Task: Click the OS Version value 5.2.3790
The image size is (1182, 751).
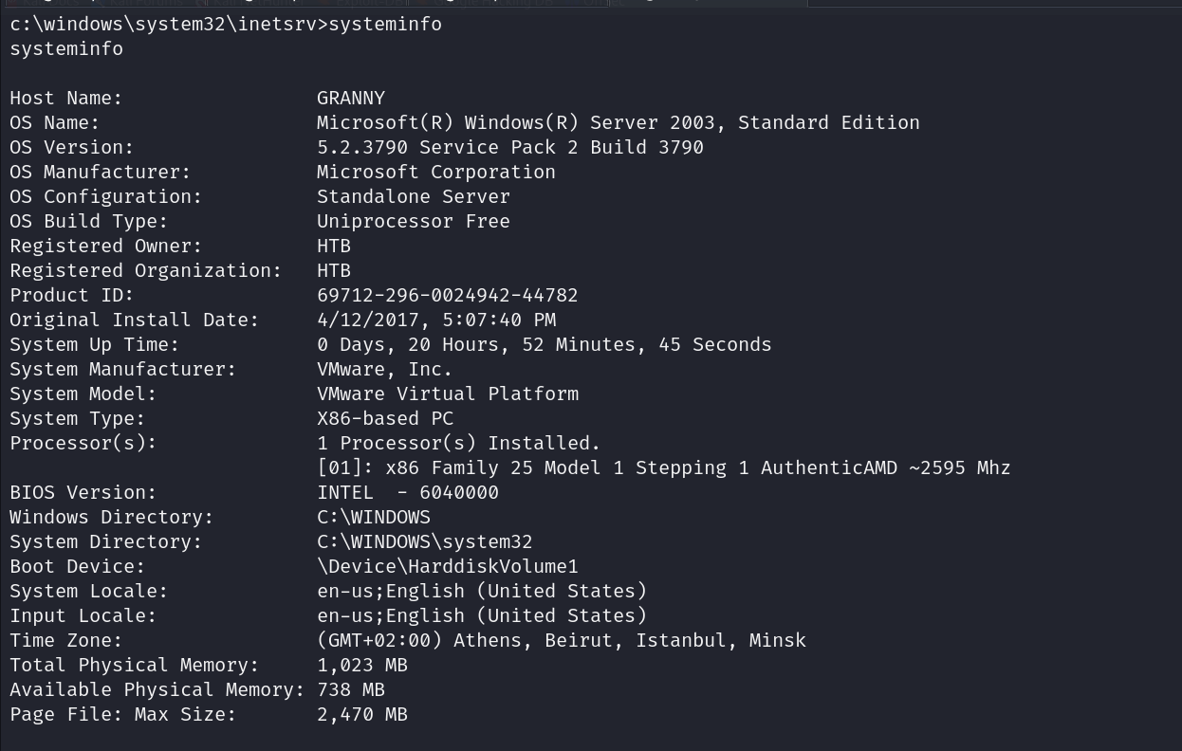Action: click(509, 147)
